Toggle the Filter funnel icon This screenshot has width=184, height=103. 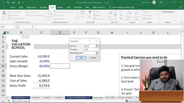[x=90, y=14]
